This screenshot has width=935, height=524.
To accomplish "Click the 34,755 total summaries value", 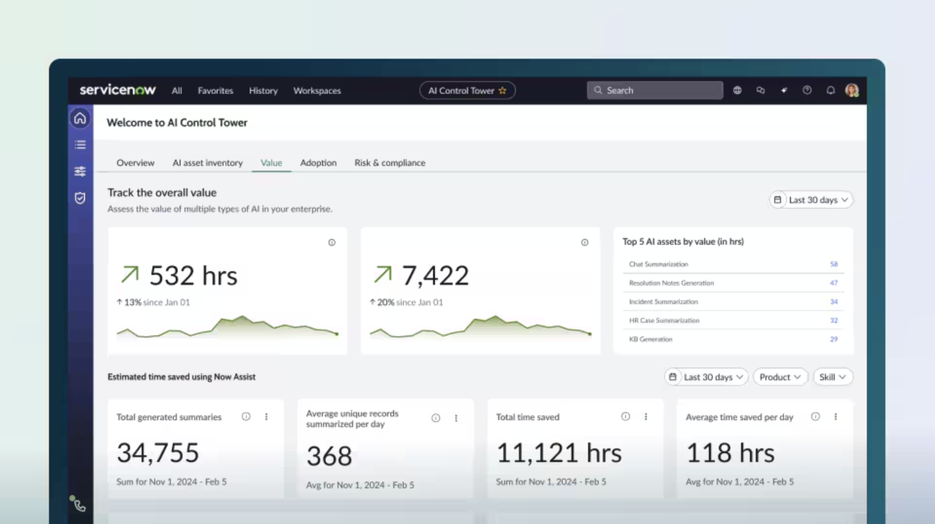I will coord(158,453).
